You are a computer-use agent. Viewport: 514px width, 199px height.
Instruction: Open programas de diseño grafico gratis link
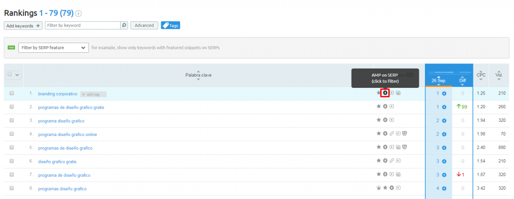(71, 108)
